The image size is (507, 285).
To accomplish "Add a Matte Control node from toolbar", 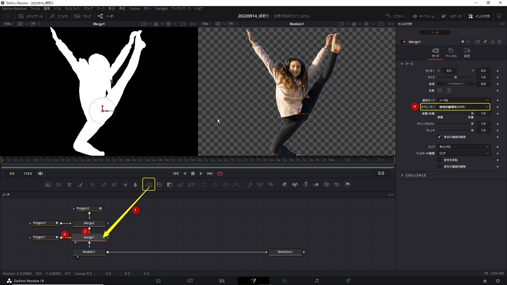I will coord(170,185).
